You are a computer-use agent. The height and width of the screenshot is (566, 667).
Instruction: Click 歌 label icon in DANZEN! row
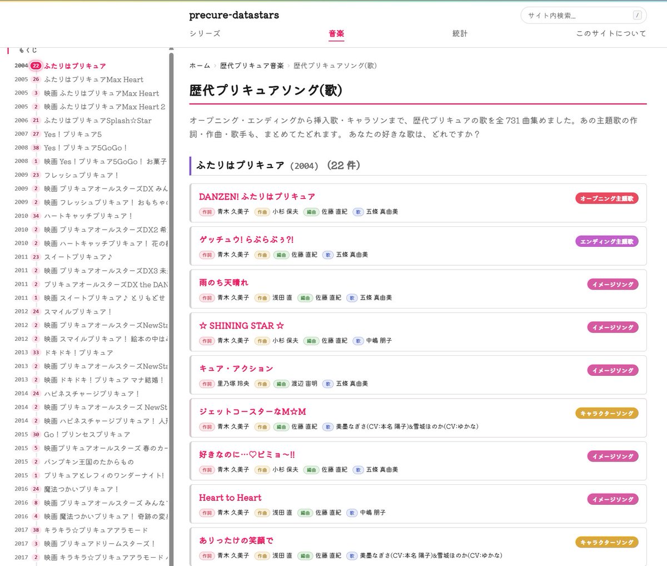tap(359, 212)
